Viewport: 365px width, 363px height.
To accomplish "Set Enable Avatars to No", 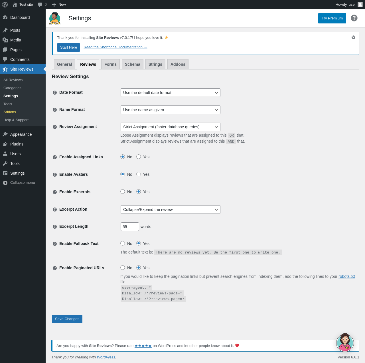I will 123,174.
